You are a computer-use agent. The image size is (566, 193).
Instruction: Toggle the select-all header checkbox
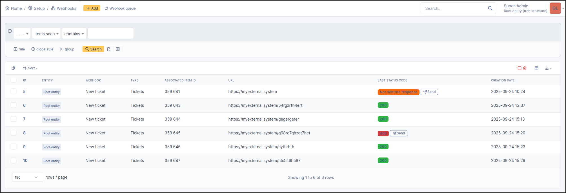coord(14,80)
